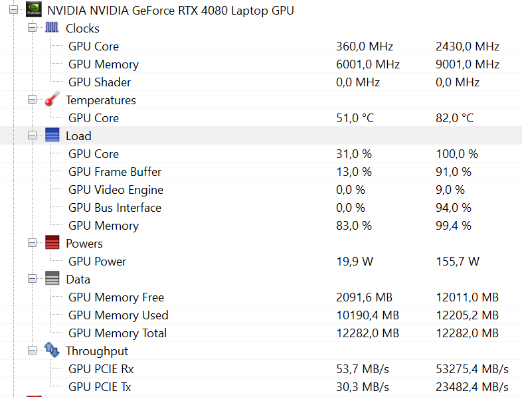Select the GPU Power sensor row
The width and height of the screenshot is (522, 397).
[261, 261]
